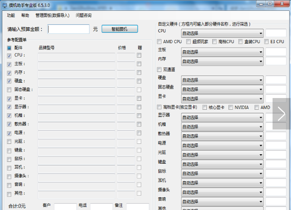Check the 赠 box for CPU row
Viewport: 291px width, 210px height.
(139, 55)
